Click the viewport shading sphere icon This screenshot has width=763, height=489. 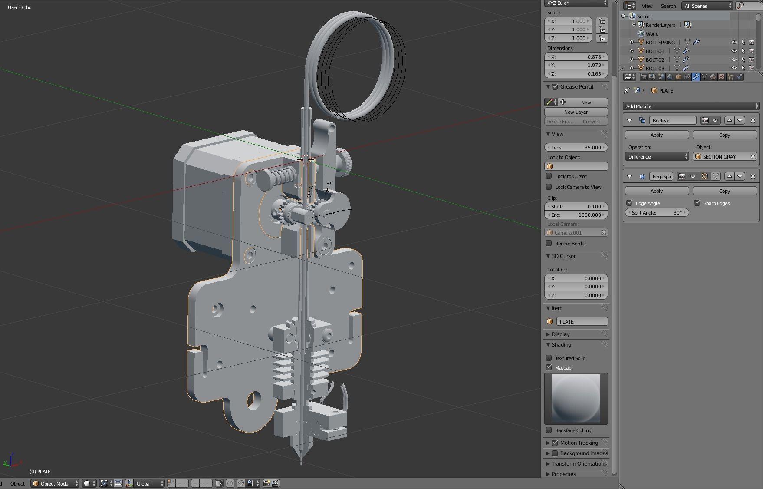pyautogui.click(x=89, y=483)
